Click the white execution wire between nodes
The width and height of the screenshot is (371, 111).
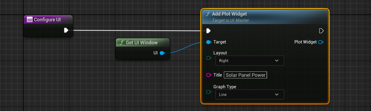137,30
